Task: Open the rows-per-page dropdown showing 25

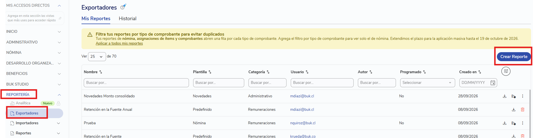Action: point(97,57)
